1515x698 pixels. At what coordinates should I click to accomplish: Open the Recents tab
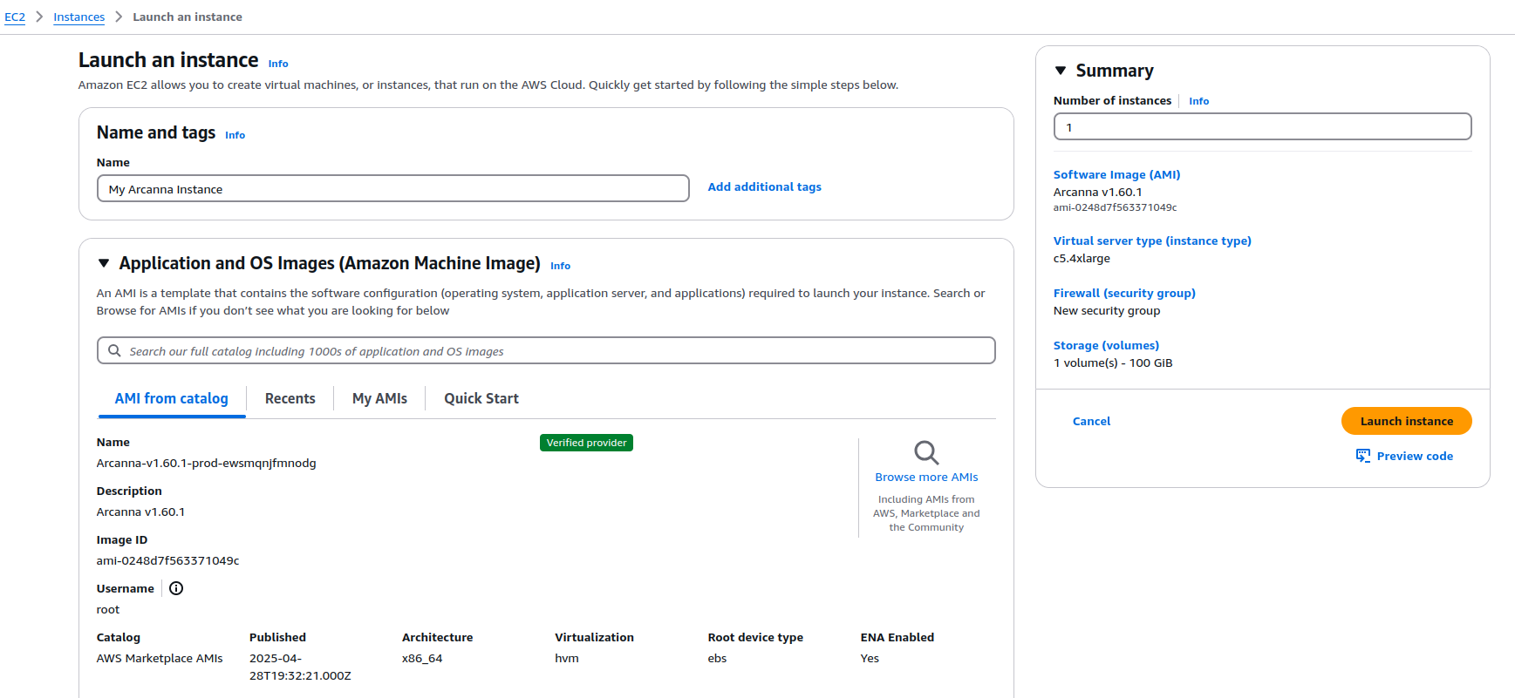[290, 398]
